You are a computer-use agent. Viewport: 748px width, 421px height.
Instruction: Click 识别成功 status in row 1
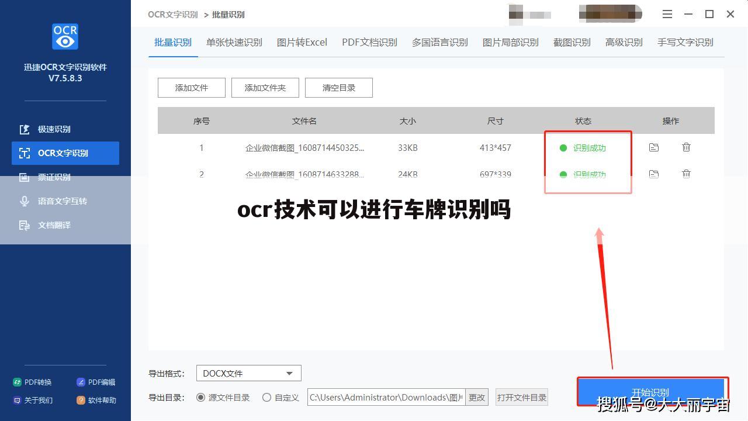(590, 148)
